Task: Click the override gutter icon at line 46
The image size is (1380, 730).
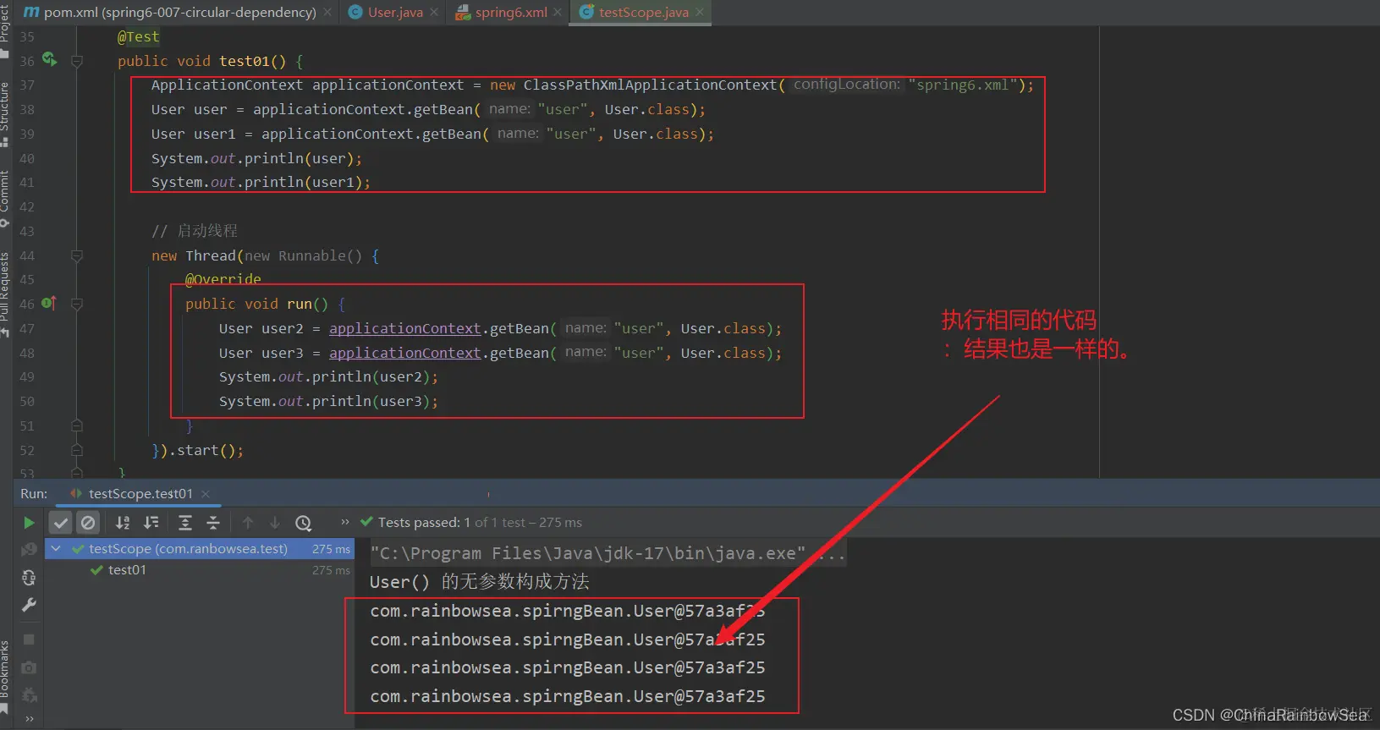Action: click(49, 304)
